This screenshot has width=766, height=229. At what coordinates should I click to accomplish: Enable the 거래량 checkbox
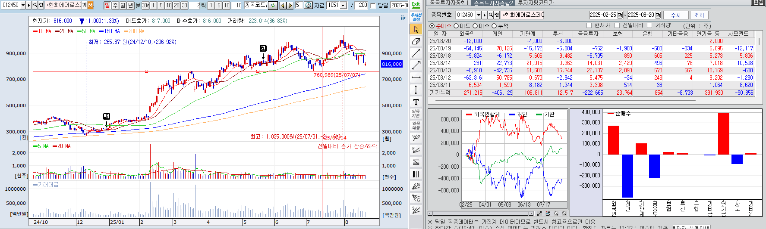[x=649, y=25]
